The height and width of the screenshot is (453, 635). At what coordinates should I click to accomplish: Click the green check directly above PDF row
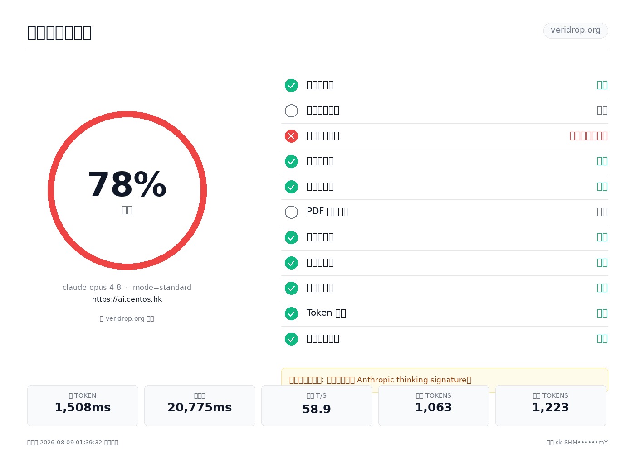(291, 187)
